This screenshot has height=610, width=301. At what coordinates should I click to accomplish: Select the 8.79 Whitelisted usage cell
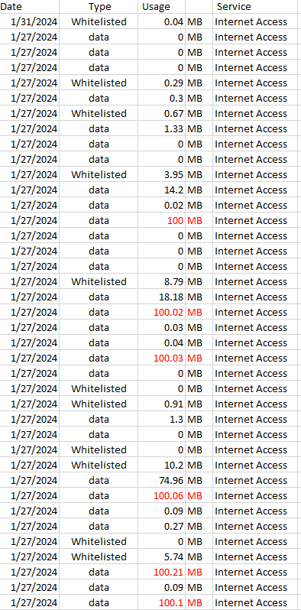click(x=161, y=281)
